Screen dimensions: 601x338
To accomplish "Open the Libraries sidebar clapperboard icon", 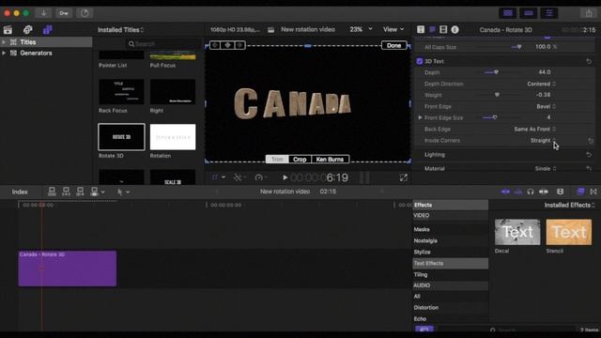I will tap(8, 30).
